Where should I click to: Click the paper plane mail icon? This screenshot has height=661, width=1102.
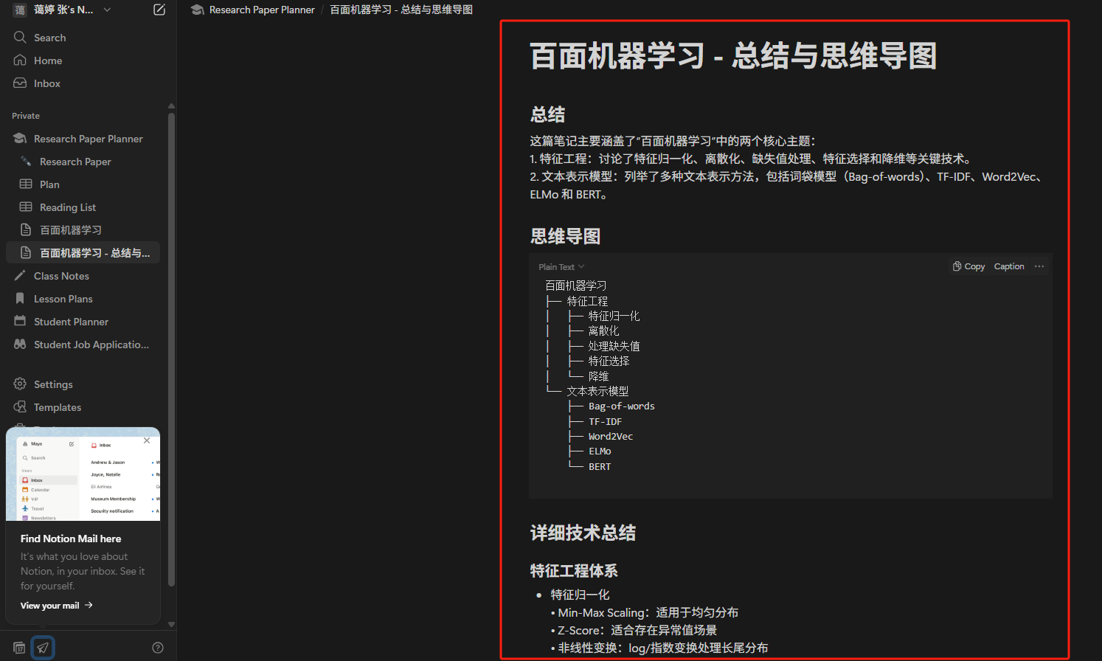click(x=43, y=648)
